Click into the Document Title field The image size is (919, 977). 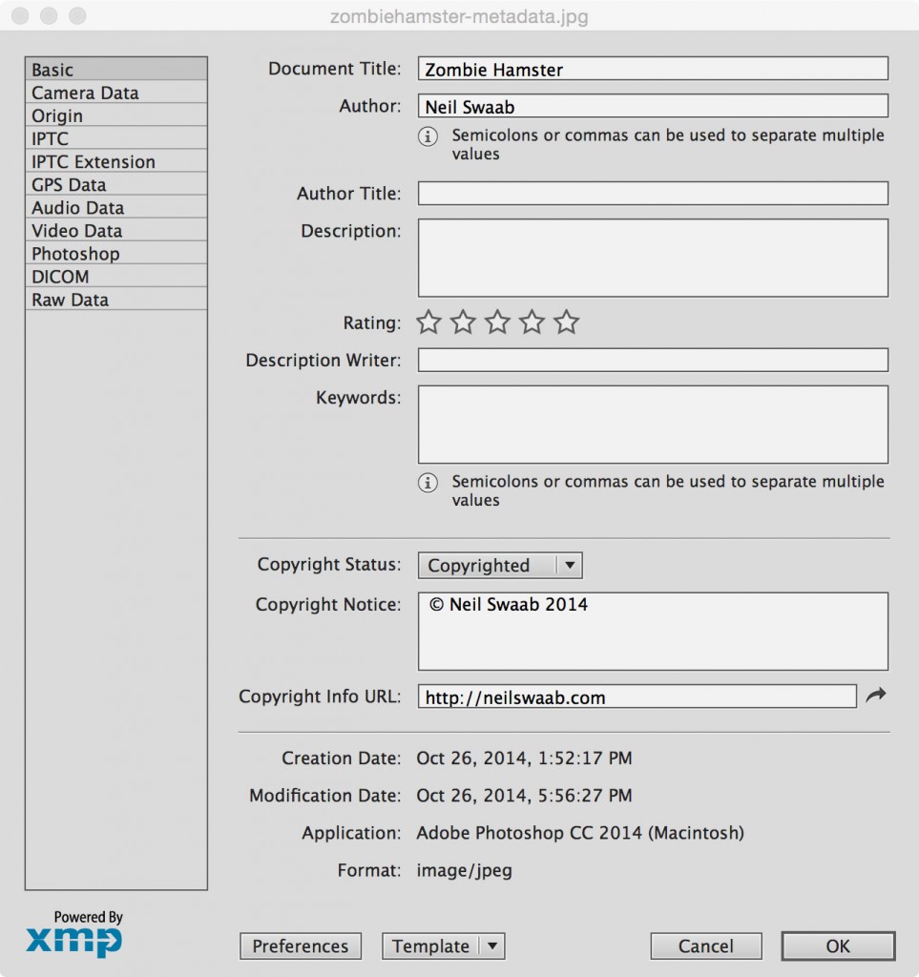tap(653, 69)
